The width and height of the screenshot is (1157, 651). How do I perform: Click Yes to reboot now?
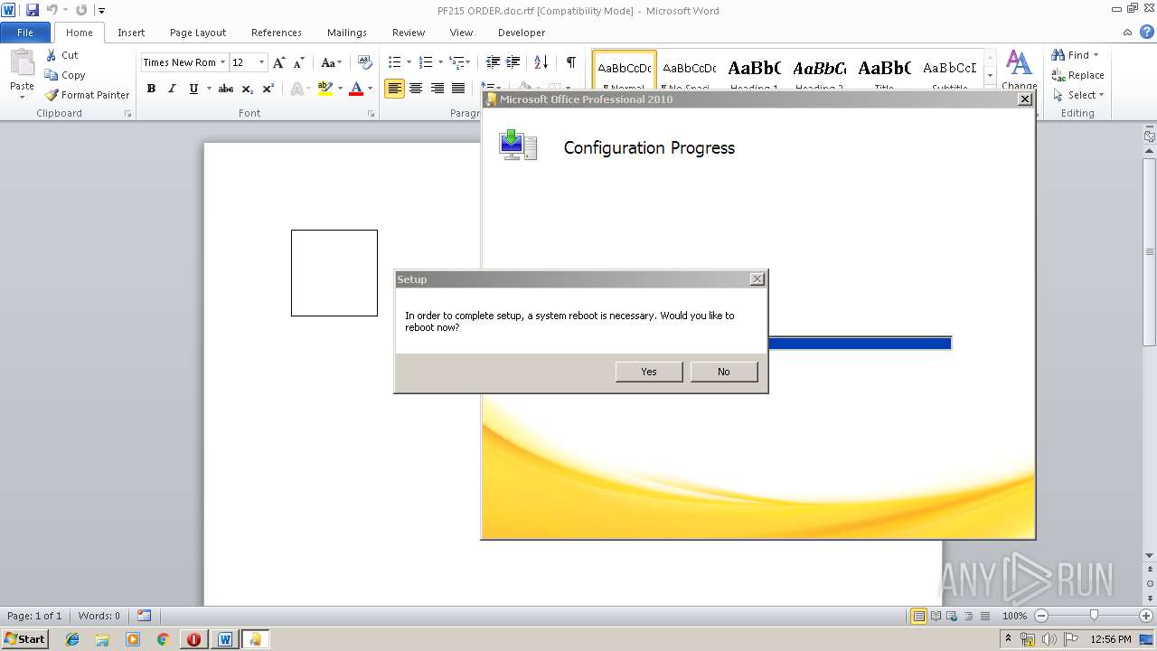649,372
